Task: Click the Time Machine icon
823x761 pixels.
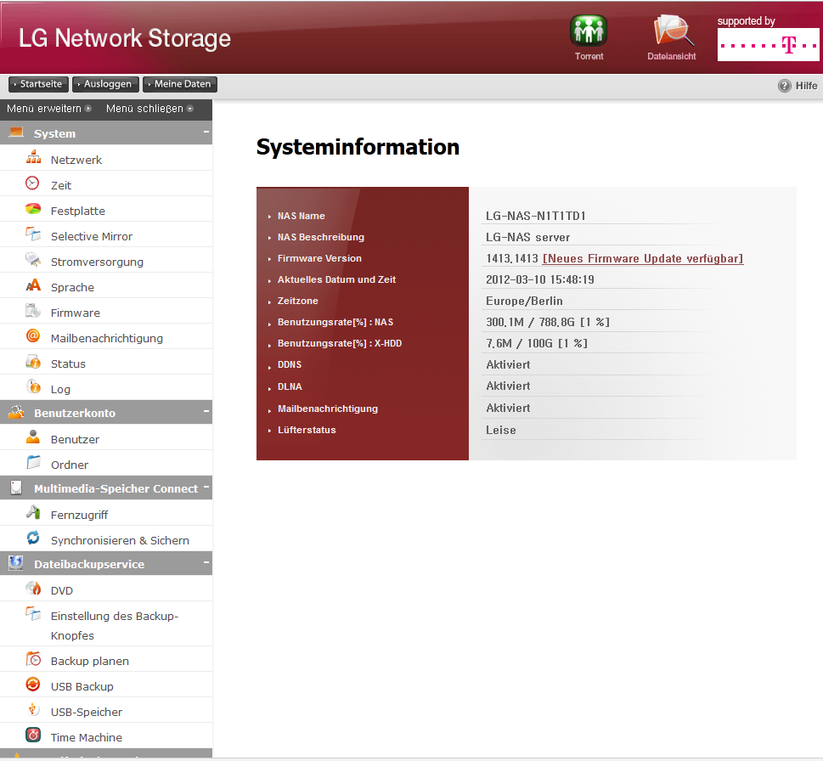Action: point(33,736)
